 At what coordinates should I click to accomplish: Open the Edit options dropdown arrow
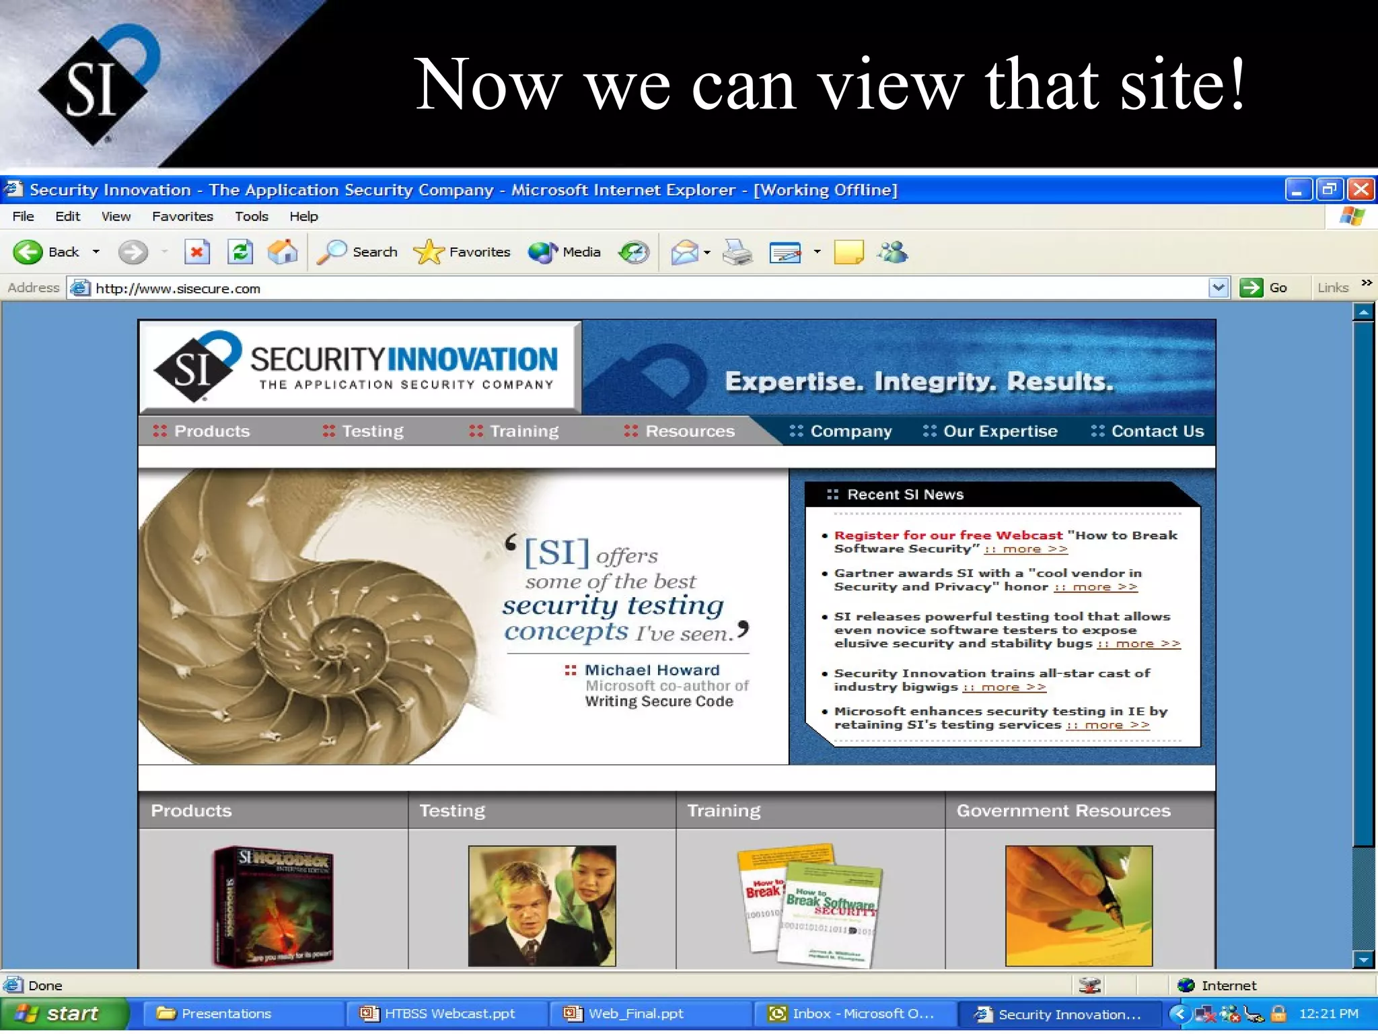[817, 252]
